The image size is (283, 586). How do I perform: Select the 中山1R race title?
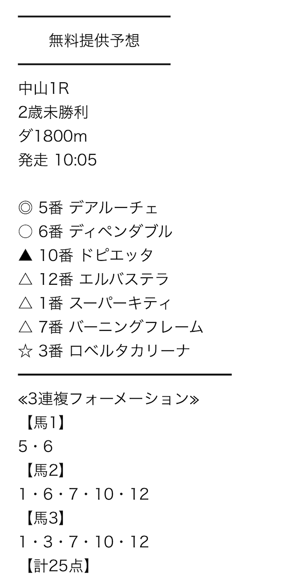pos(44,89)
